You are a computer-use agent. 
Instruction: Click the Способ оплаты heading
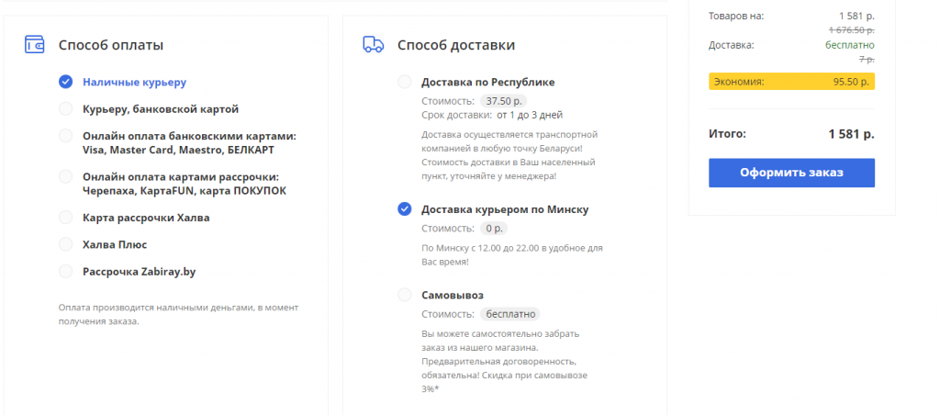point(111,45)
